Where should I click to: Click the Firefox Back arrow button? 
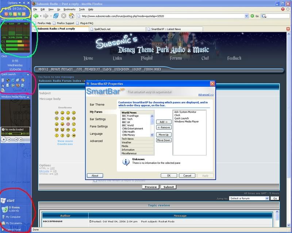pos(36,16)
